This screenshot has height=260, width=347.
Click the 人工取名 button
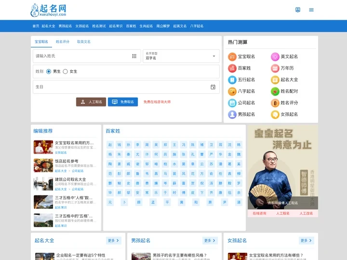91,102
